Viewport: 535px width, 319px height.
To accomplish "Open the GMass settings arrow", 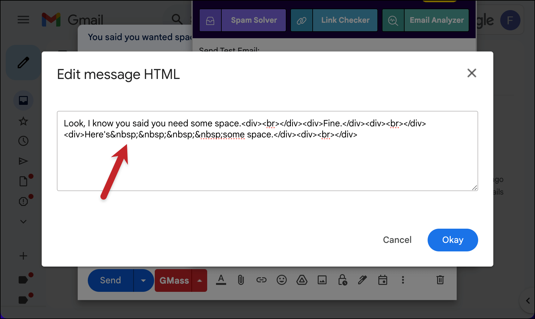I will point(200,280).
